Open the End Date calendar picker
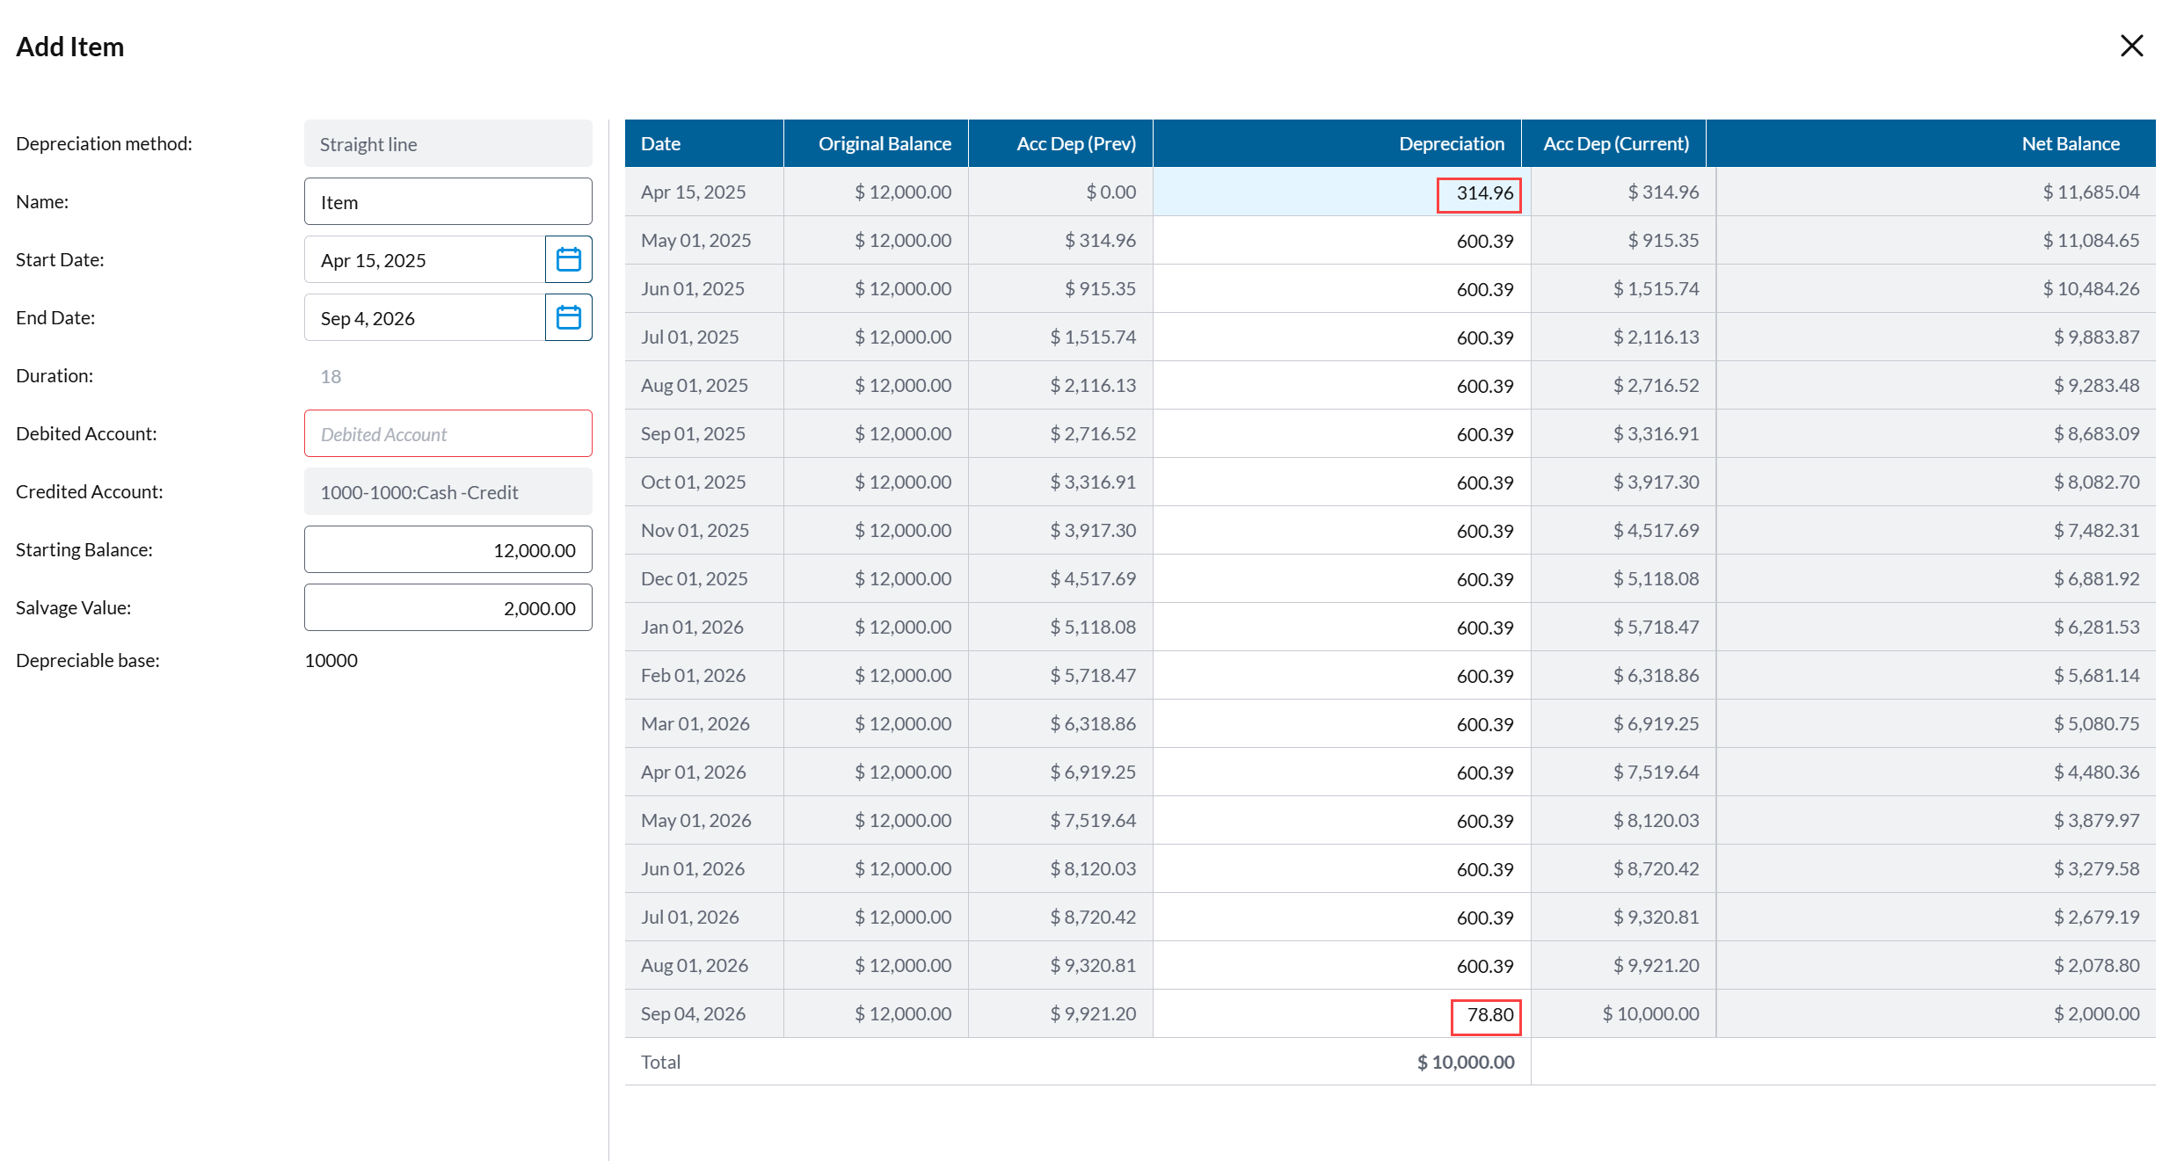 [x=568, y=317]
